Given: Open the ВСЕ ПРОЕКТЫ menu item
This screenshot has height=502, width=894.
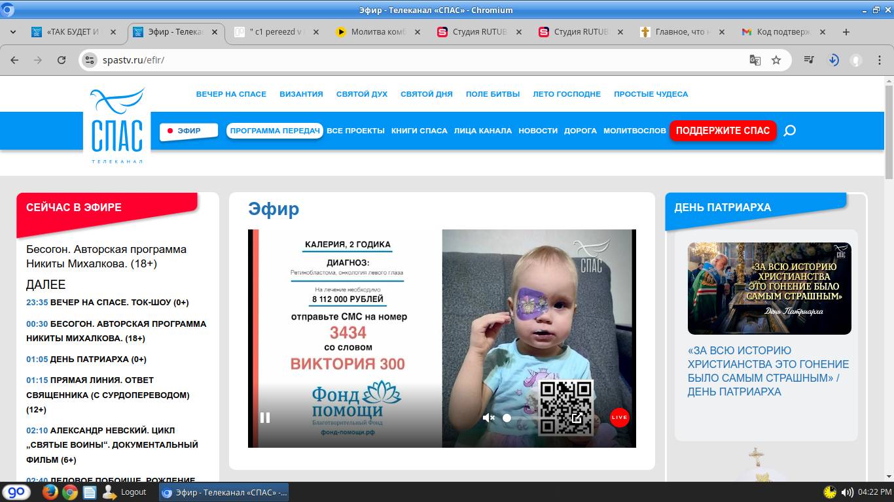Looking at the screenshot, I should point(355,131).
